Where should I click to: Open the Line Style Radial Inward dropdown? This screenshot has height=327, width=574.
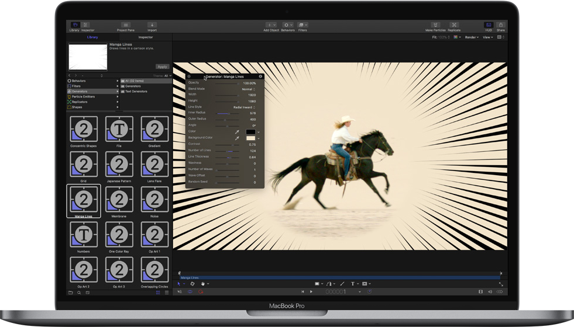[x=244, y=107]
